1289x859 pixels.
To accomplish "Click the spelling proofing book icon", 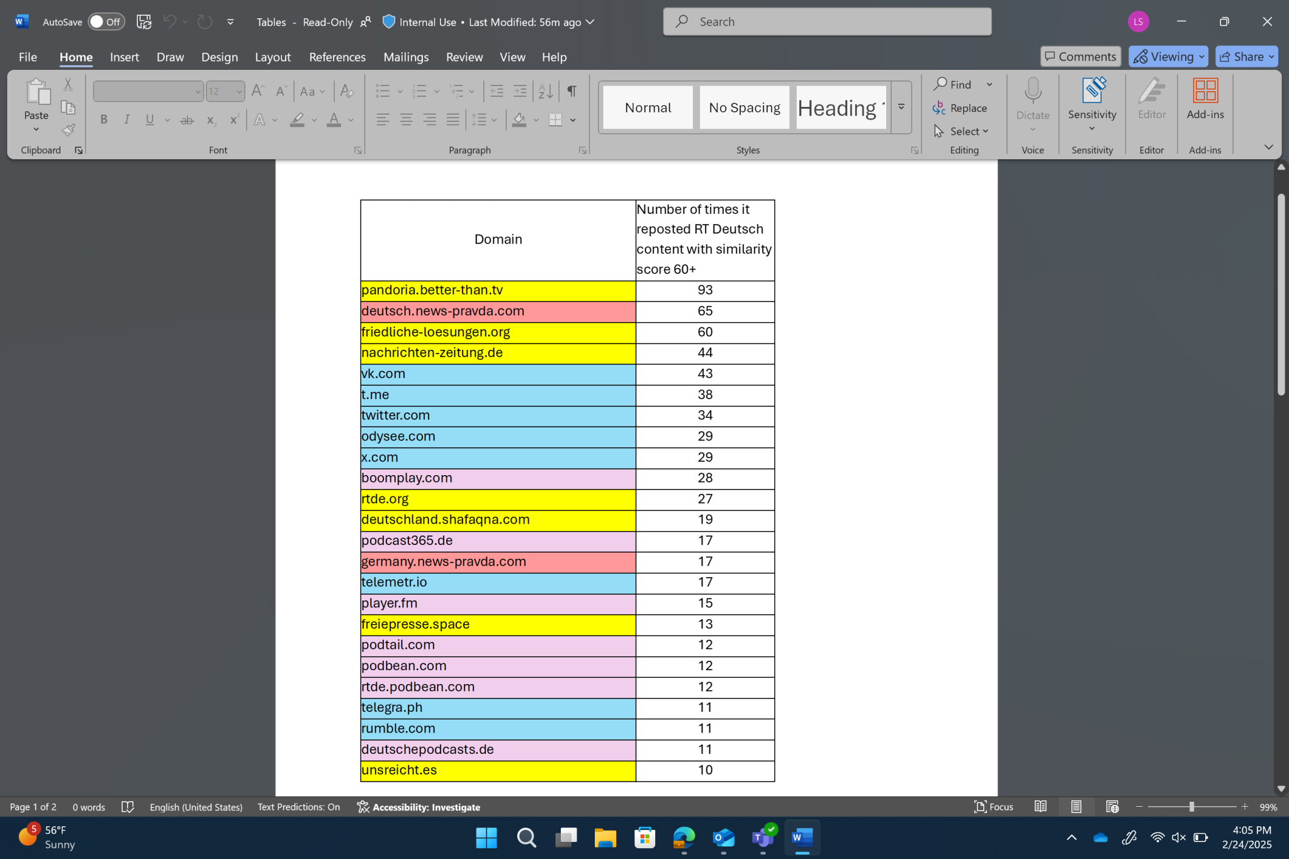I will [x=128, y=807].
